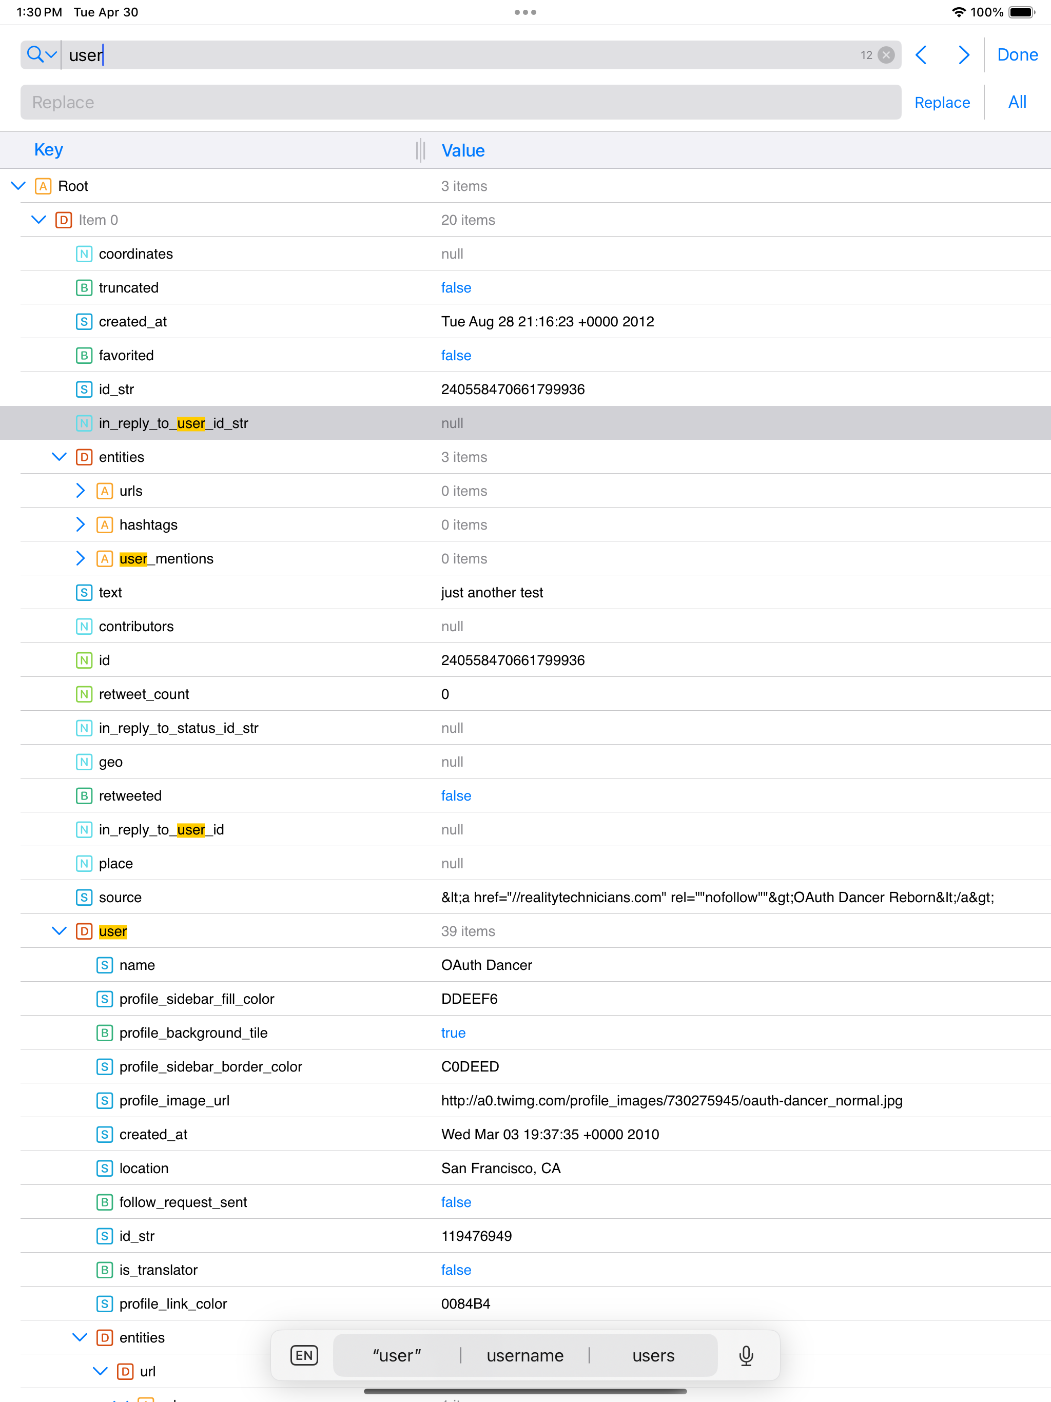
Task: Click the array type icon for hashtags
Action: pyautogui.click(x=105, y=525)
